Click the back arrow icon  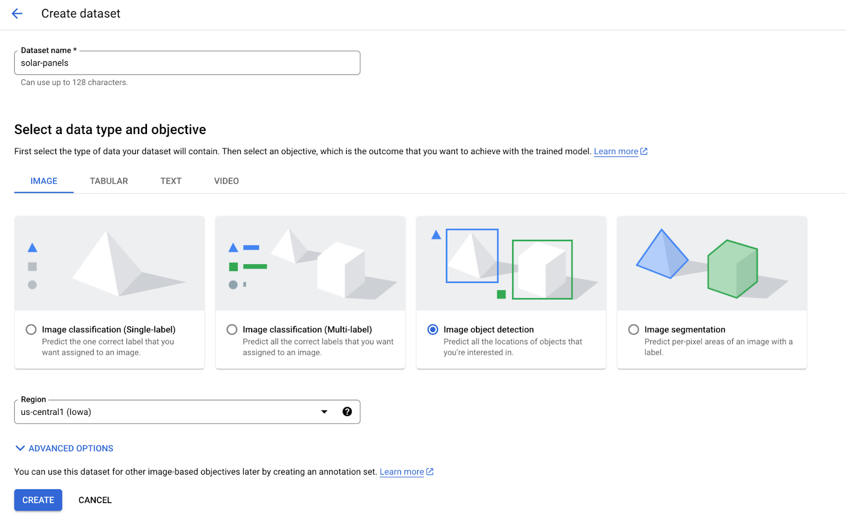[17, 14]
